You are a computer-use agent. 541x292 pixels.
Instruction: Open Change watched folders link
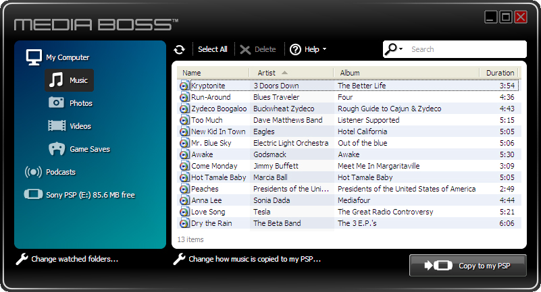[74, 259]
